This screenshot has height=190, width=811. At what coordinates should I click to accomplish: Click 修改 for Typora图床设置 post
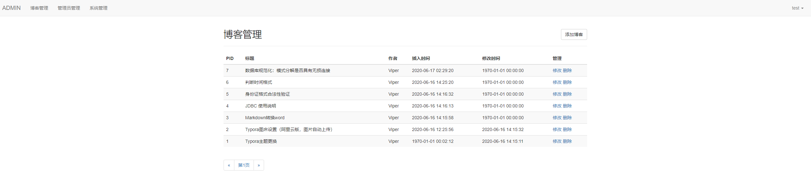pyautogui.click(x=557, y=129)
